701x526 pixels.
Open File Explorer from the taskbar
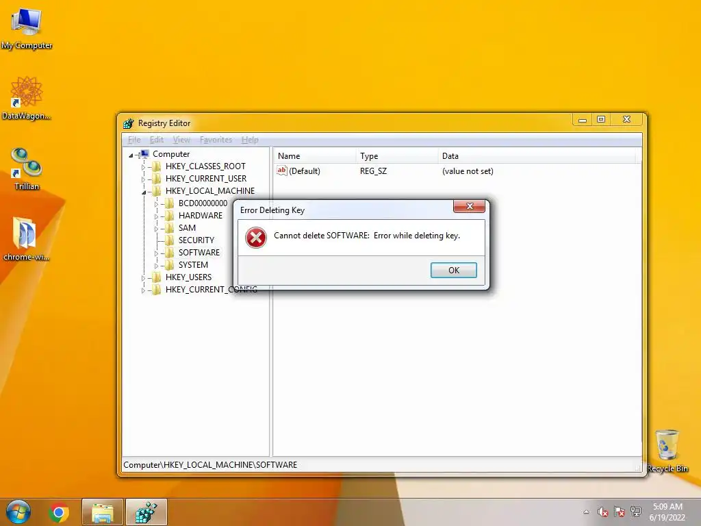tap(103, 512)
